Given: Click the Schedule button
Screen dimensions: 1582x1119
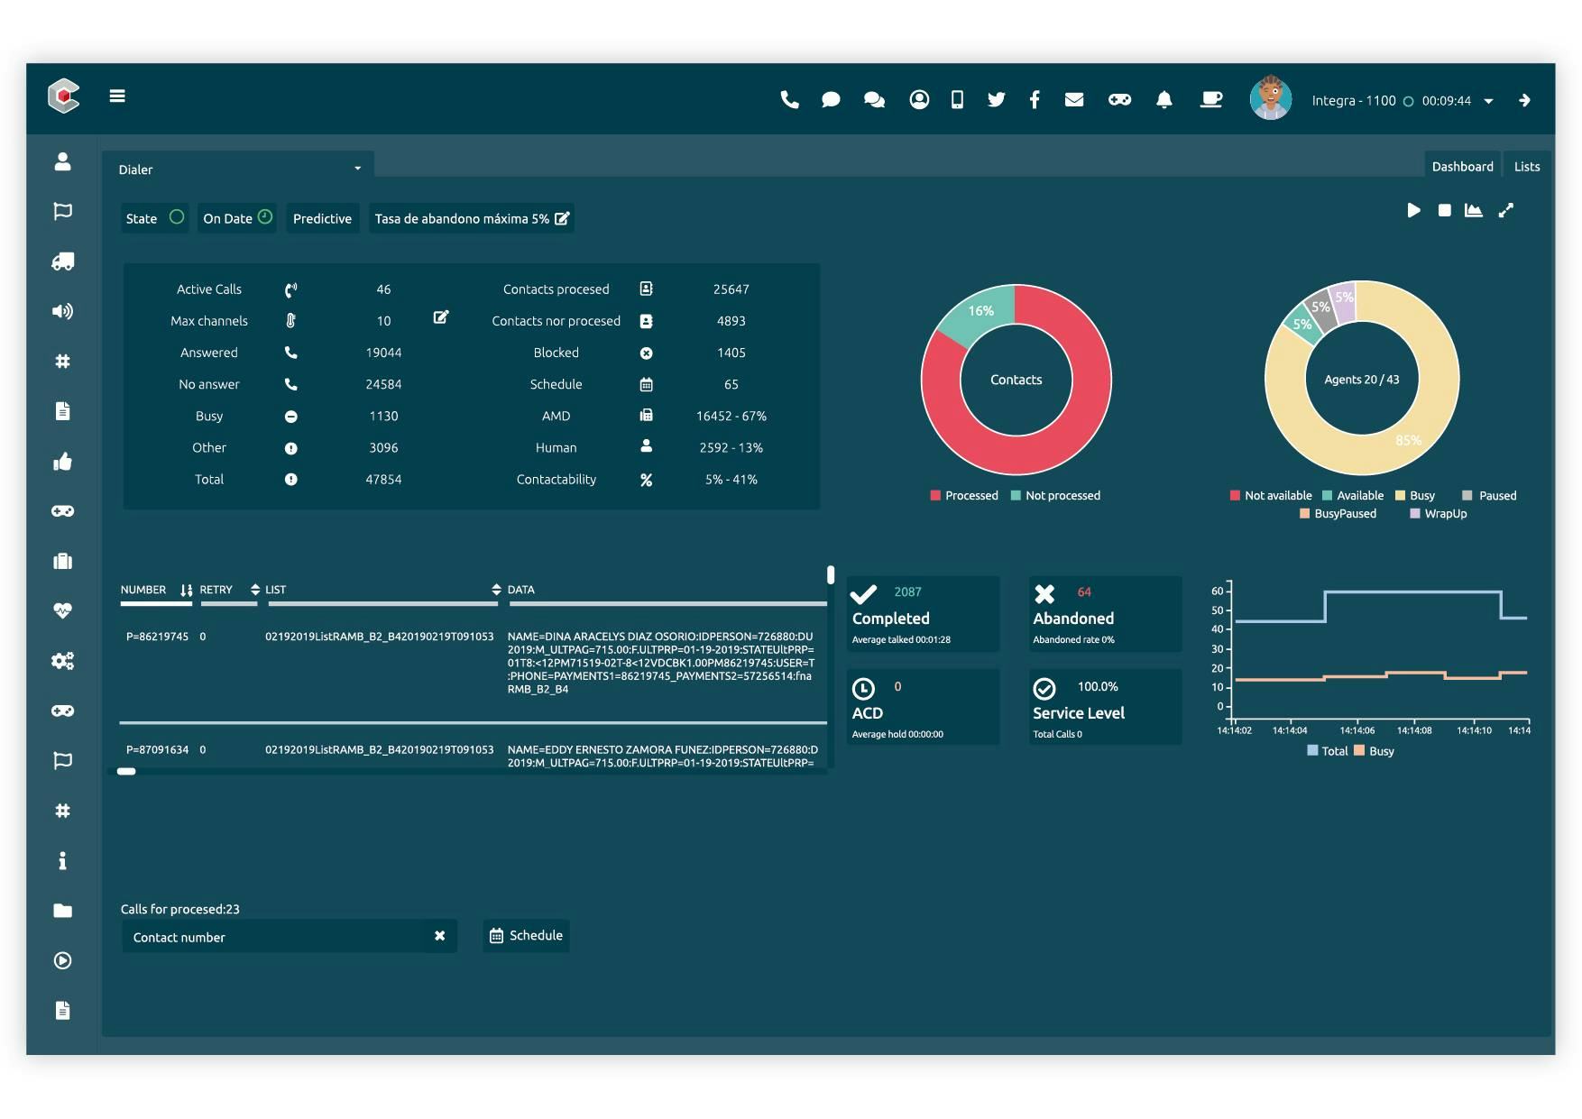Looking at the screenshot, I should click(x=526, y=936).
